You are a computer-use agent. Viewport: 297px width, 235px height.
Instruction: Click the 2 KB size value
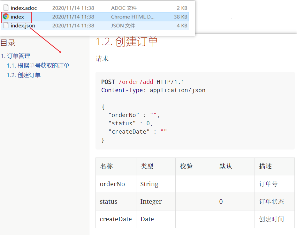(x=182, y=8)
